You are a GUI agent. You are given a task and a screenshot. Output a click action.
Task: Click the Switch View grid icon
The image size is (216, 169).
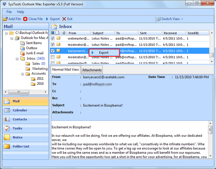click(x=159, y=19)
